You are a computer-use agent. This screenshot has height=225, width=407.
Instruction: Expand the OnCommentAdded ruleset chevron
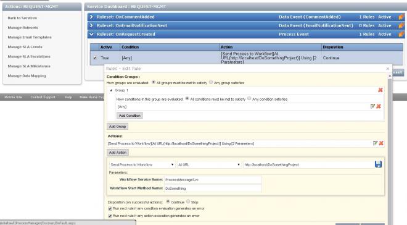pyautogui.click(x=91, y=17)
